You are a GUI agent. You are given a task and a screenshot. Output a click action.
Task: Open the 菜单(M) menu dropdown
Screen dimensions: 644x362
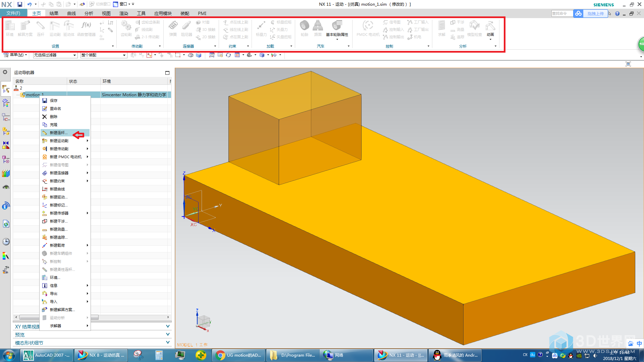point(15,55)
